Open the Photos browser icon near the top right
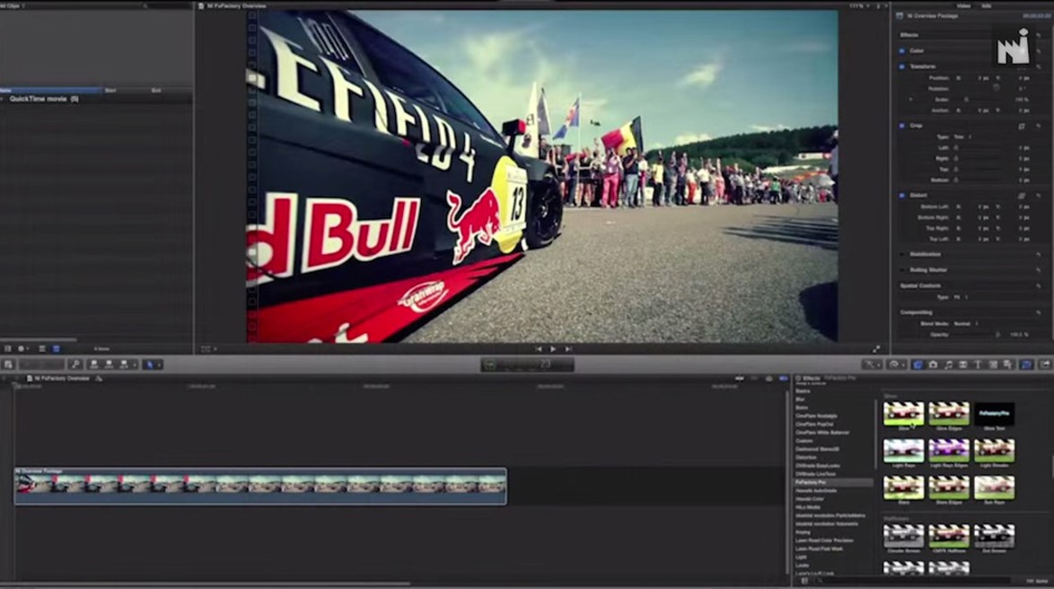The width and height of the screenshot is (1054, 589). pos(934,365)
